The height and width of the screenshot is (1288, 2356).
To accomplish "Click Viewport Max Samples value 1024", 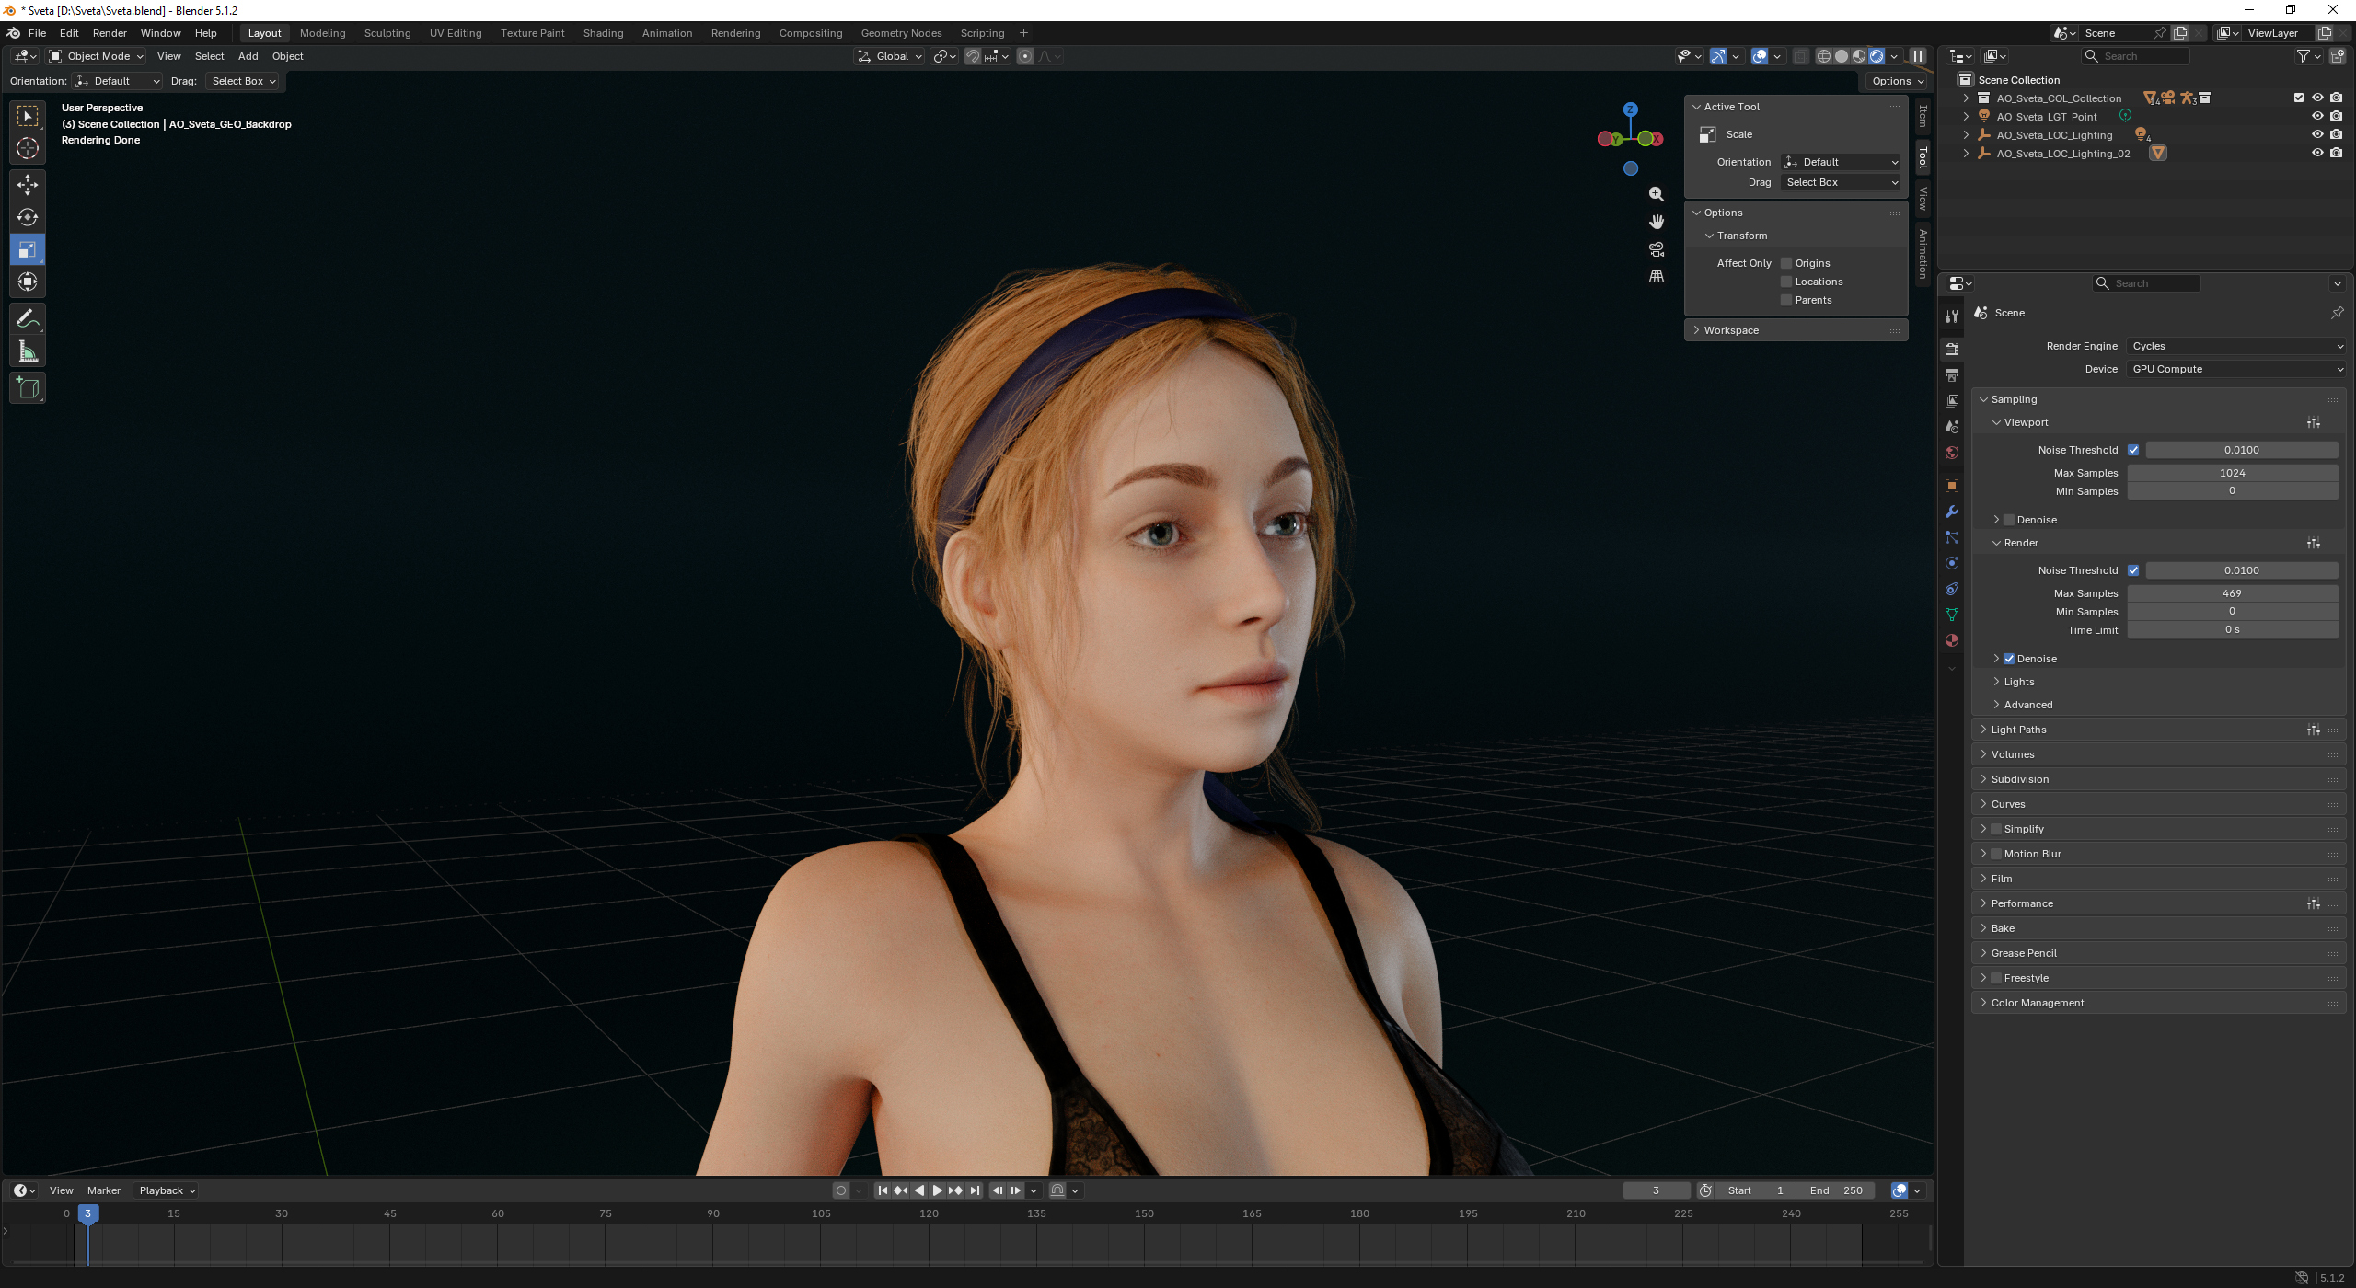I will pyautogui.click(x=2232, y=473).
